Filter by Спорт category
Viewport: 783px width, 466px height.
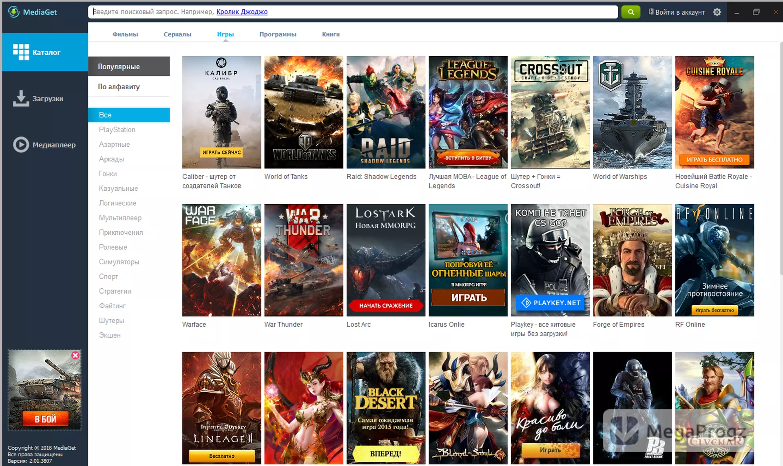click(108, 276)
